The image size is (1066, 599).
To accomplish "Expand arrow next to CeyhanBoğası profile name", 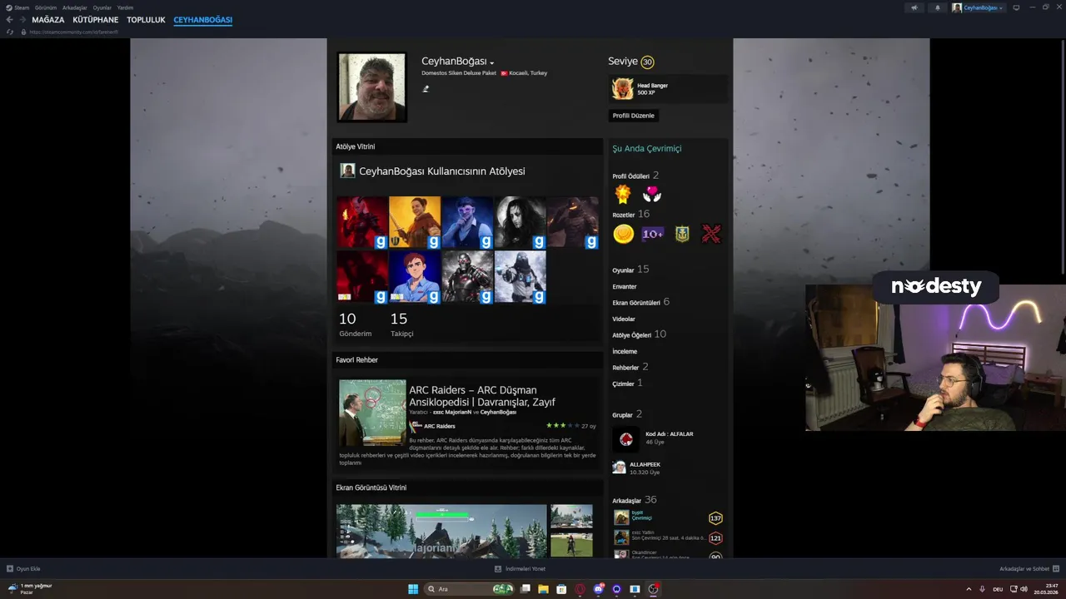I will [x=492, y=63].
